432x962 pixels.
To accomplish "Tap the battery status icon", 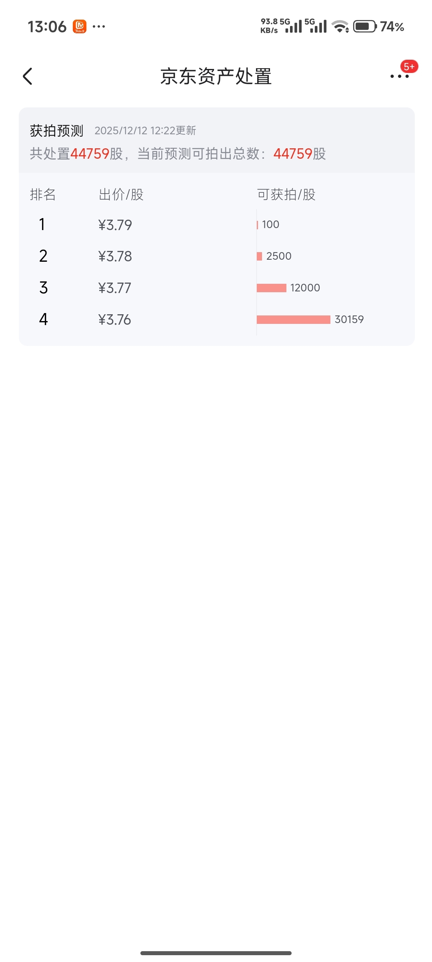I will click(x=364, y=26).
